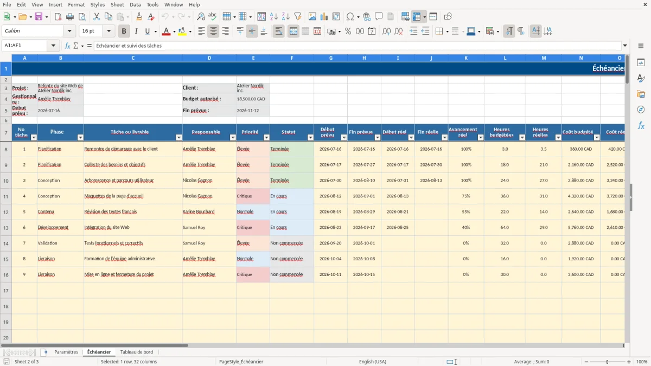Viewport: 651px width, 366px height.
Task: Toggle Underline formatting
Action: click(x=148, y=31)
